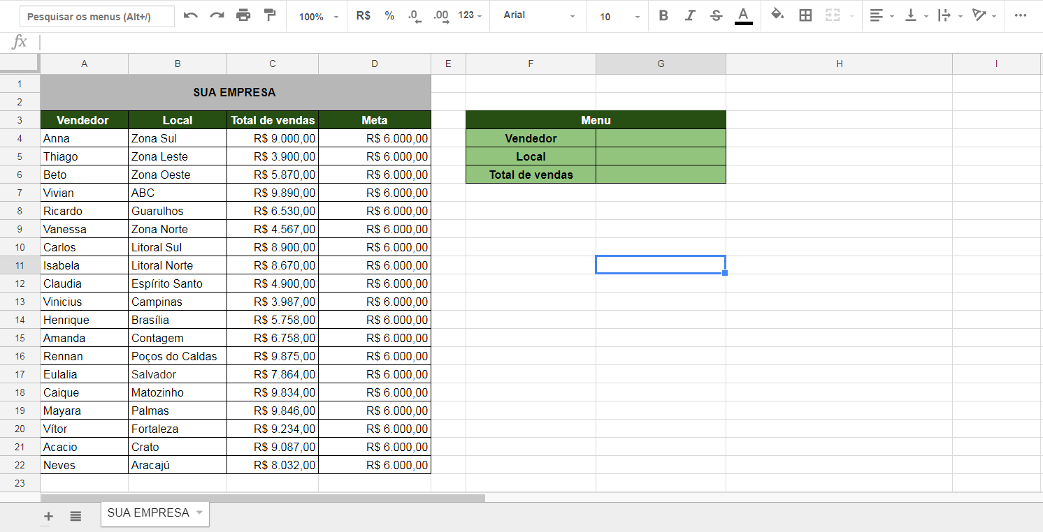
Task: Open the 100% zoom dropdown
Action: [x=318, y=17]
